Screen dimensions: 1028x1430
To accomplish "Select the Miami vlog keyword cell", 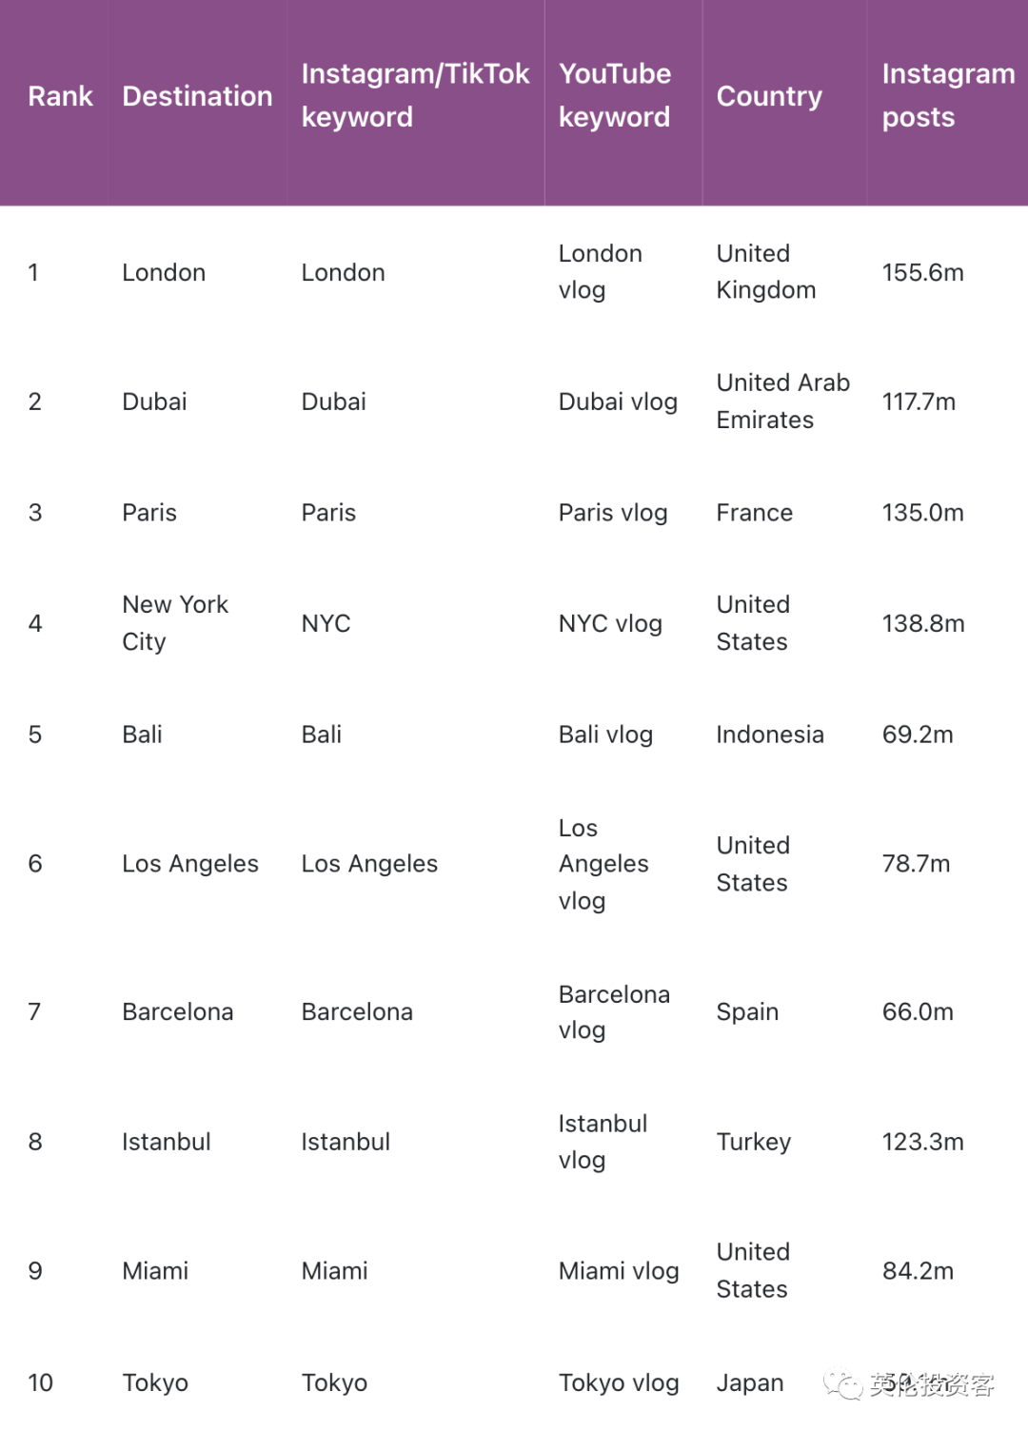I will 619,1272.
